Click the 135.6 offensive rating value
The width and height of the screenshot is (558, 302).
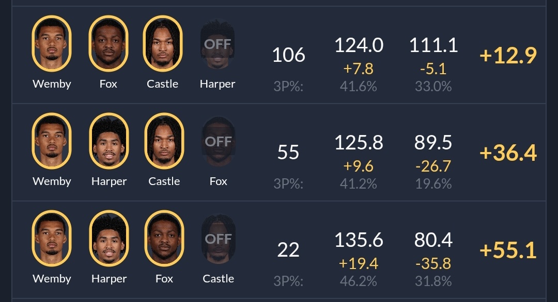coord(359,240)
